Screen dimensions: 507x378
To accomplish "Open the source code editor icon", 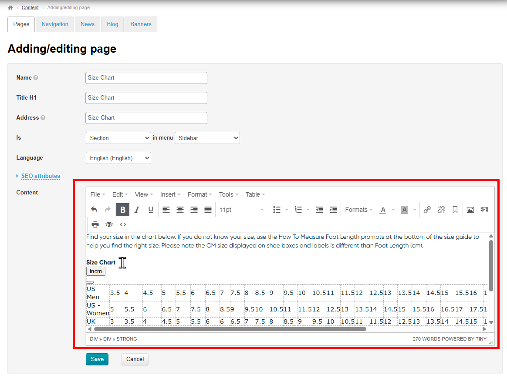I will (x=123, y=224).
